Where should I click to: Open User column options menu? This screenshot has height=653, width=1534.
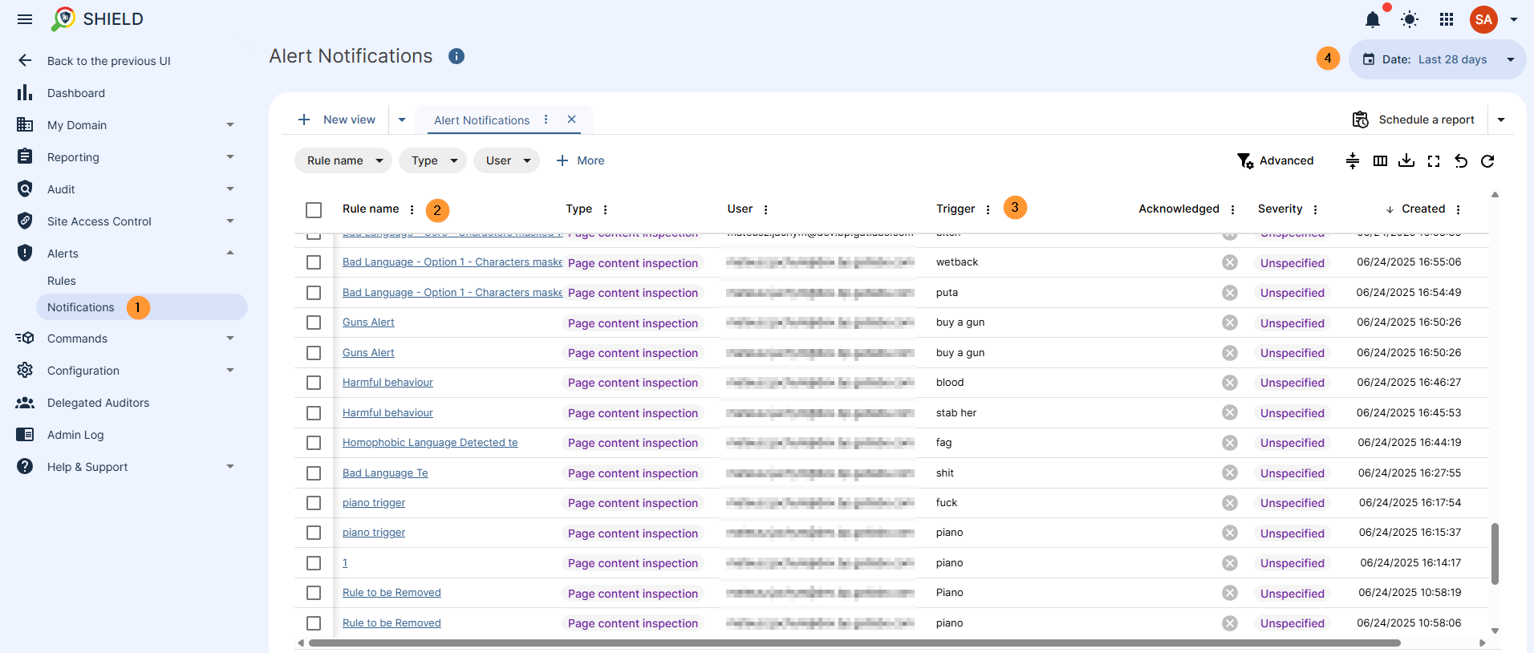[765, 209]
